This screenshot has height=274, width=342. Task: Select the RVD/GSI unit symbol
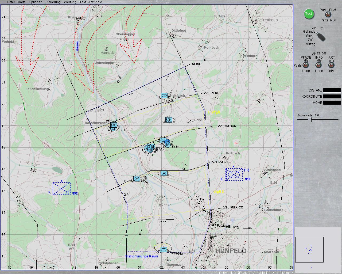pyautogui.click(x=164, y=249)
